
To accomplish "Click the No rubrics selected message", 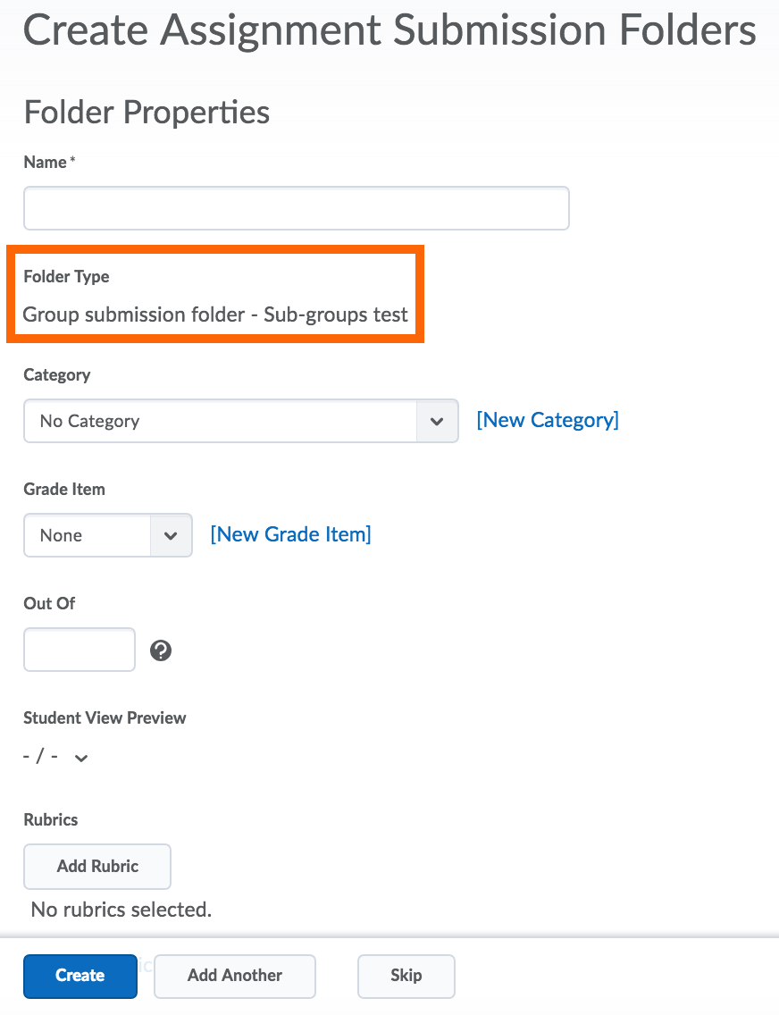I will (121, 910).
